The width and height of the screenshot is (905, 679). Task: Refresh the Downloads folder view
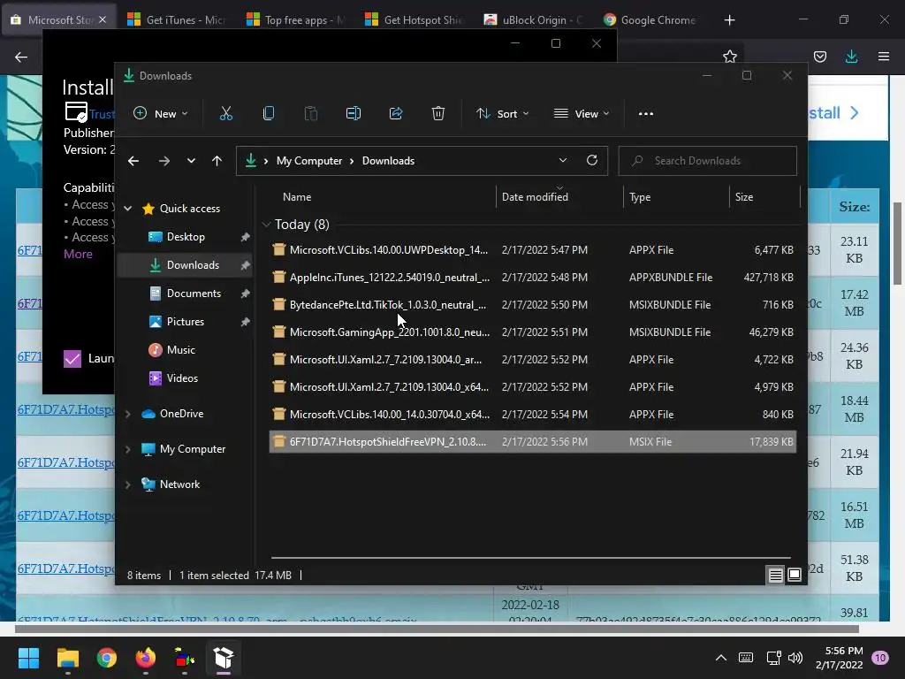point(592,161)
